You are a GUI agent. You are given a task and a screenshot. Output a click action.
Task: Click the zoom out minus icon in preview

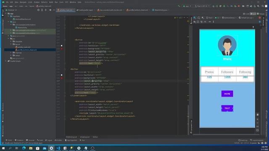[258, 123]
